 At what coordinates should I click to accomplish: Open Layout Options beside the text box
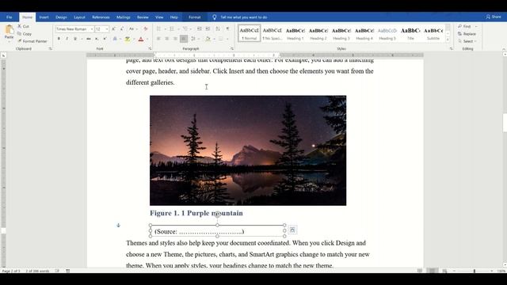tap(292, 230)
